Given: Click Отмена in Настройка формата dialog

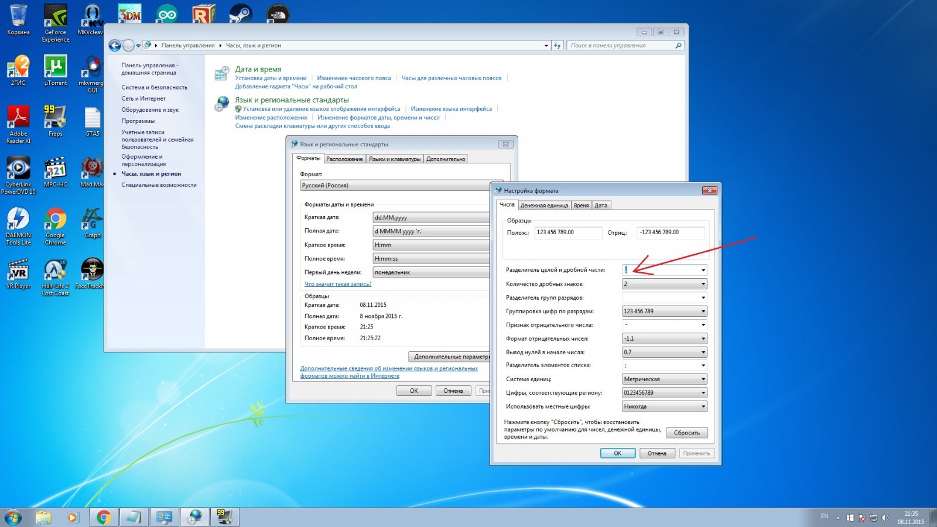Looking at the screenshot, I should [657, 453].
